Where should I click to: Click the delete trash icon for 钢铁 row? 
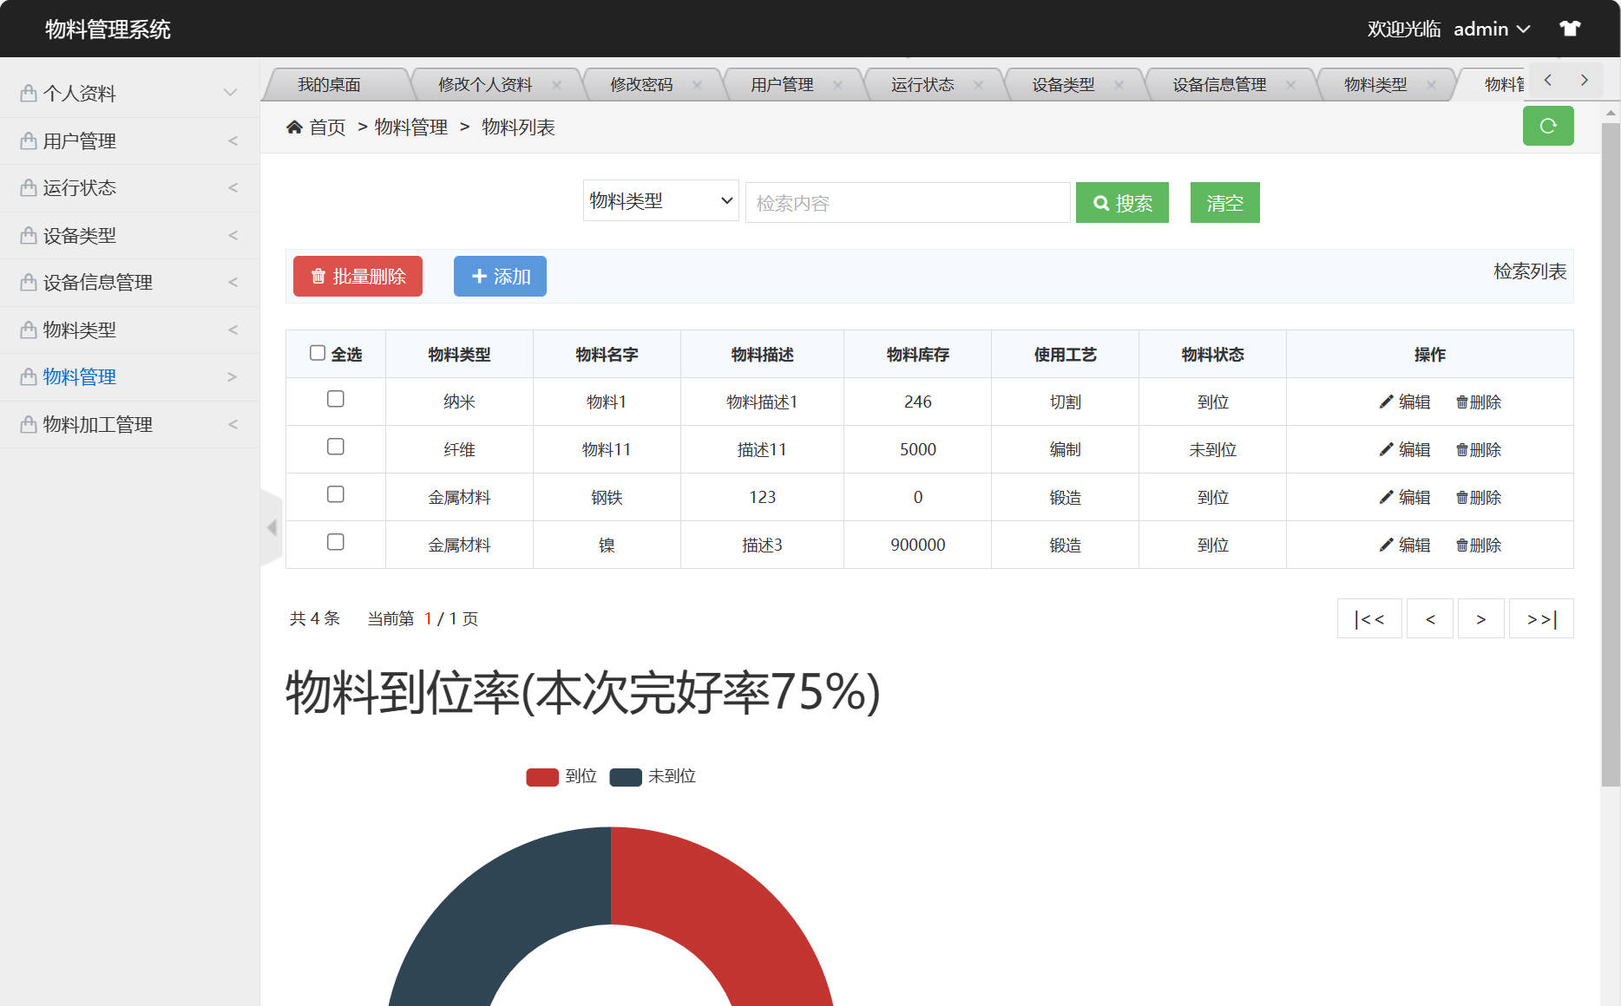pos(1460,497)
